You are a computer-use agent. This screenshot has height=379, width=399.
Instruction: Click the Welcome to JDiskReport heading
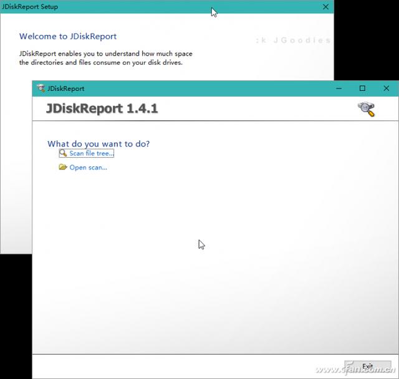tap(68, 36)
